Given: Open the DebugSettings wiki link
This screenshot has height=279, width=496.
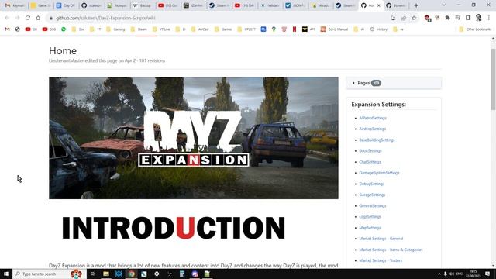Looking at the screenshot, I should pyautogui.click(x=372, y=184).
